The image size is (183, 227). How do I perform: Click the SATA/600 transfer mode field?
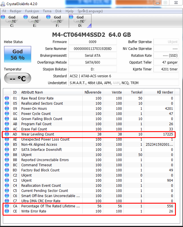tap(92, 62)
